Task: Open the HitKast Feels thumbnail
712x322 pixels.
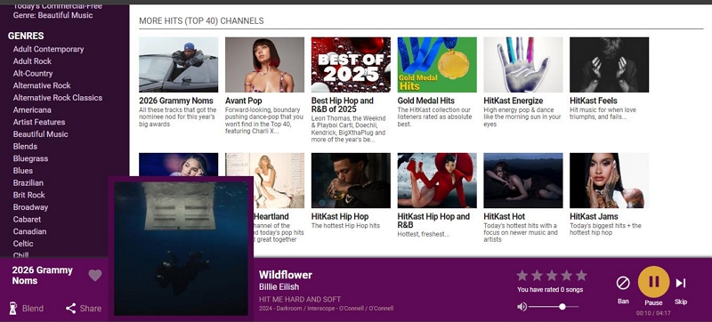Action: click(610, 65)
